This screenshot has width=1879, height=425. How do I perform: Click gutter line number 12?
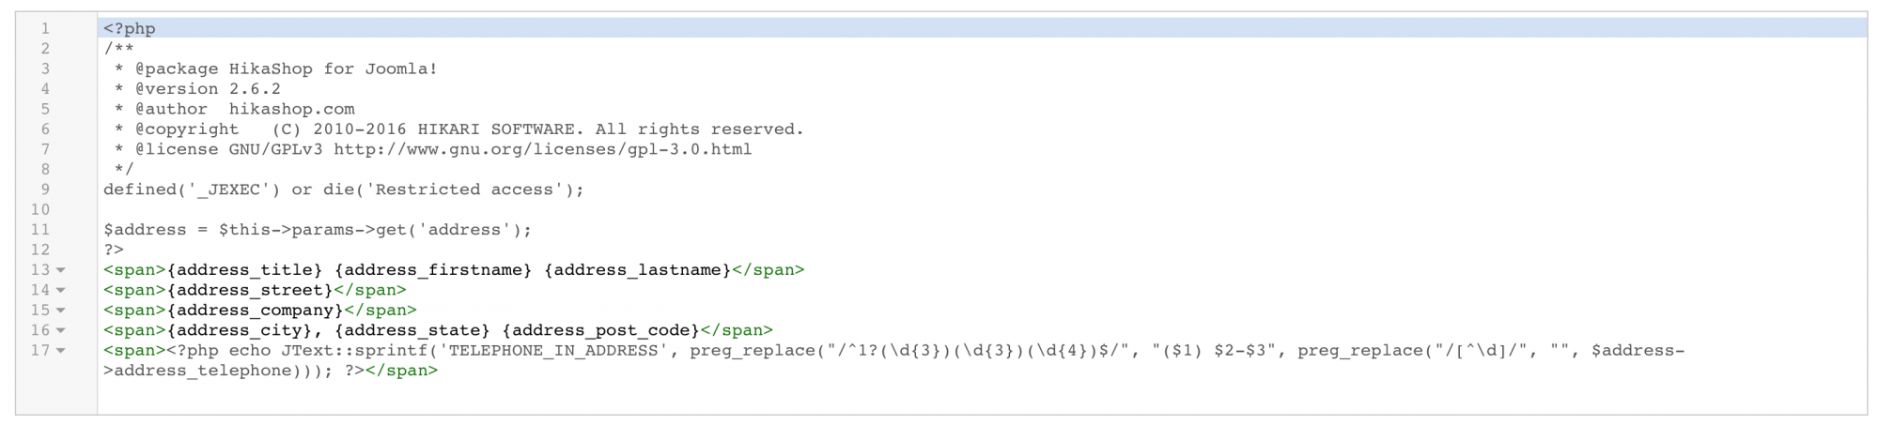40,250
